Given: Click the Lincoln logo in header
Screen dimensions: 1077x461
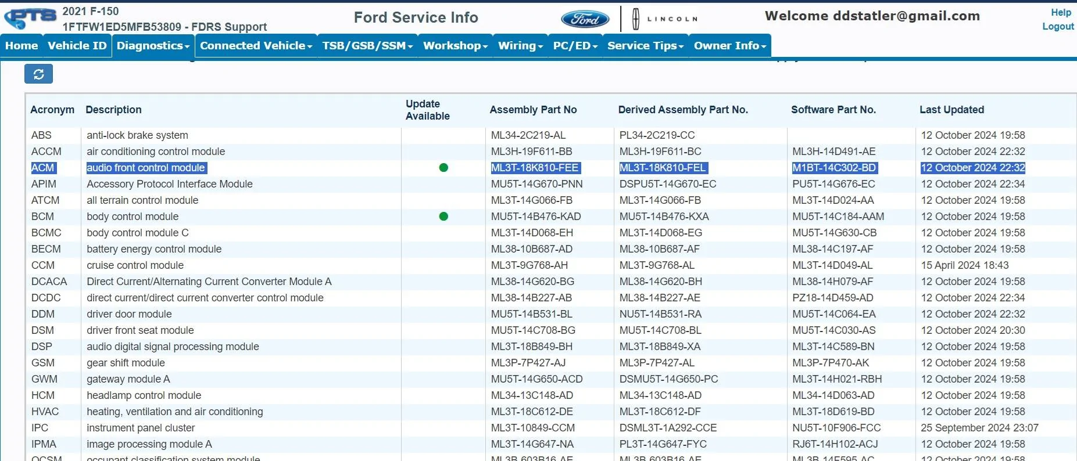Looking at the screenshot, I should click(664, 19).
